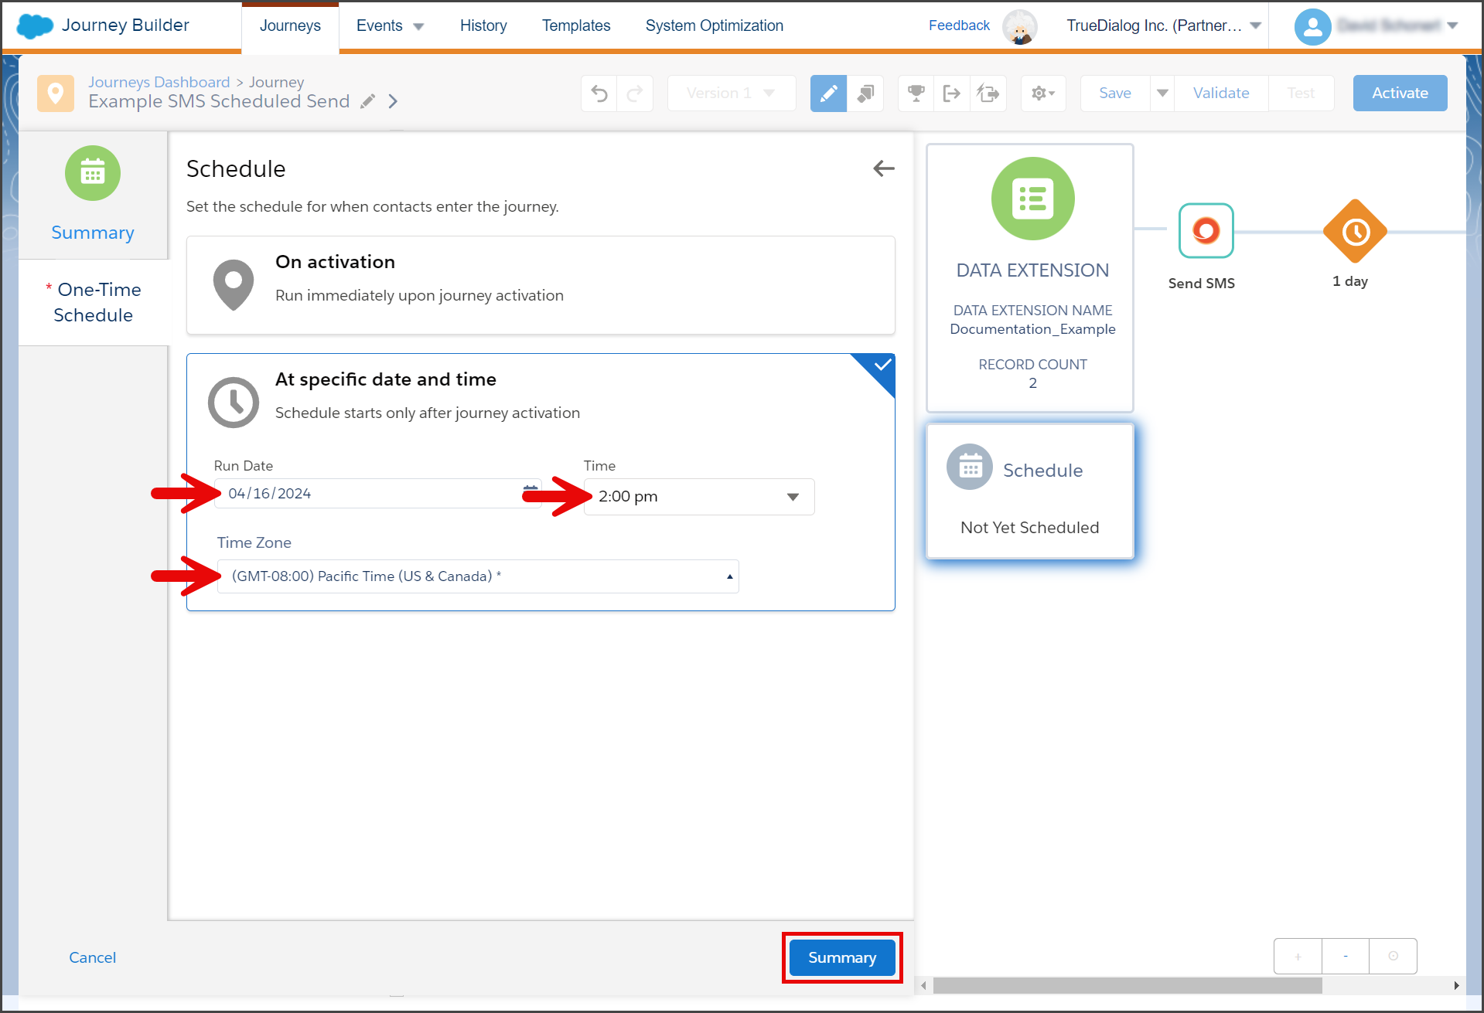
Task: Open the Time dropdown showing 2:00 pm
Action: 699,497
